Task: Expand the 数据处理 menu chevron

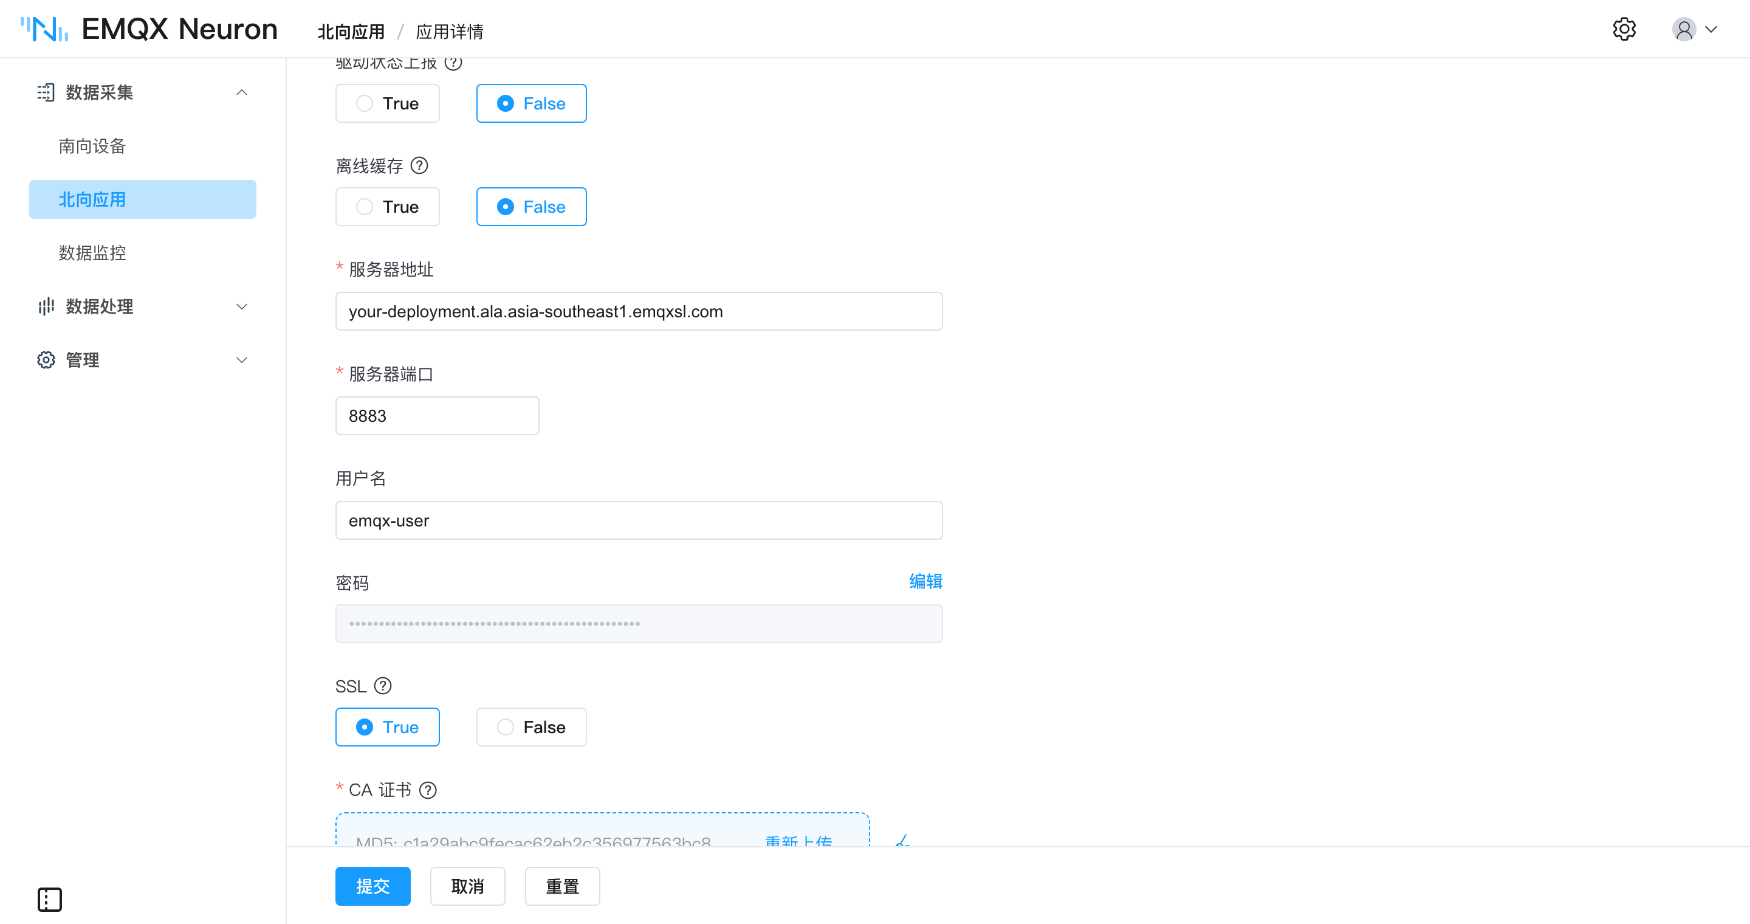Action: click(x=242, y=306)
